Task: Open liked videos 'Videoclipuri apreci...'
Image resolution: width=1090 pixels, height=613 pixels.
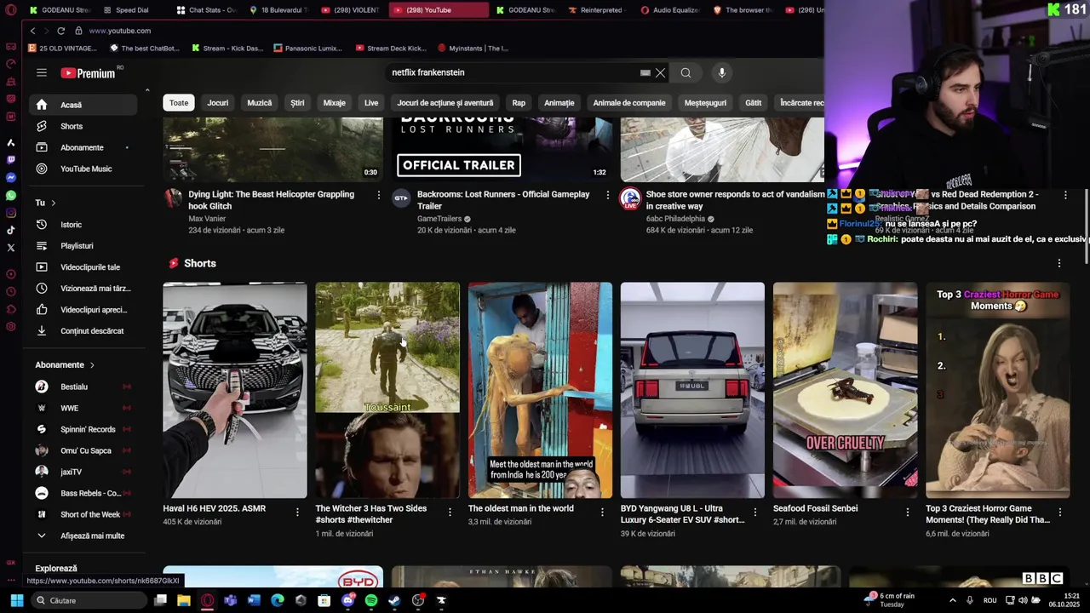Action: click(83, 310)
